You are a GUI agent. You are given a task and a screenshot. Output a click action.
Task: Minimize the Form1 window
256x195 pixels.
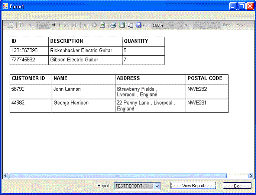(233, 6)
